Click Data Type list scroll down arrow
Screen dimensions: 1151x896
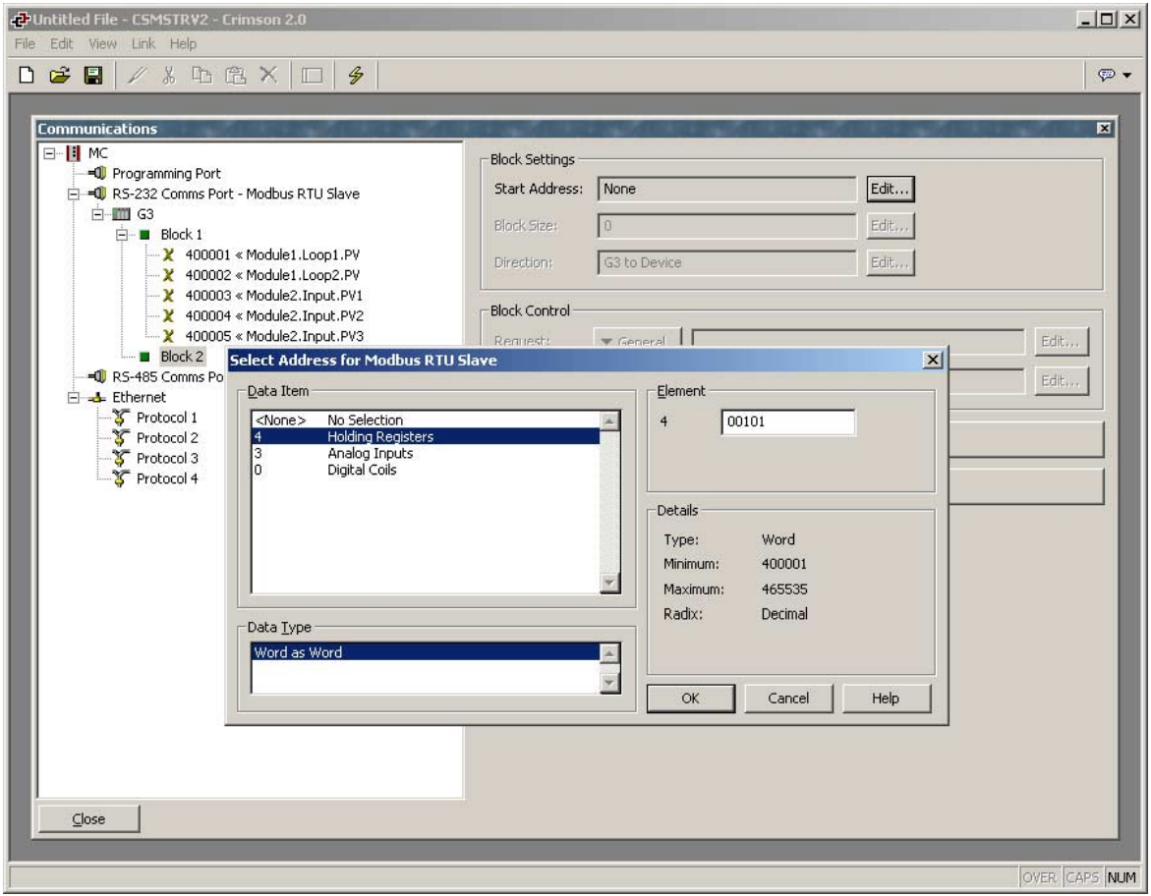click(x=609, y=683)
